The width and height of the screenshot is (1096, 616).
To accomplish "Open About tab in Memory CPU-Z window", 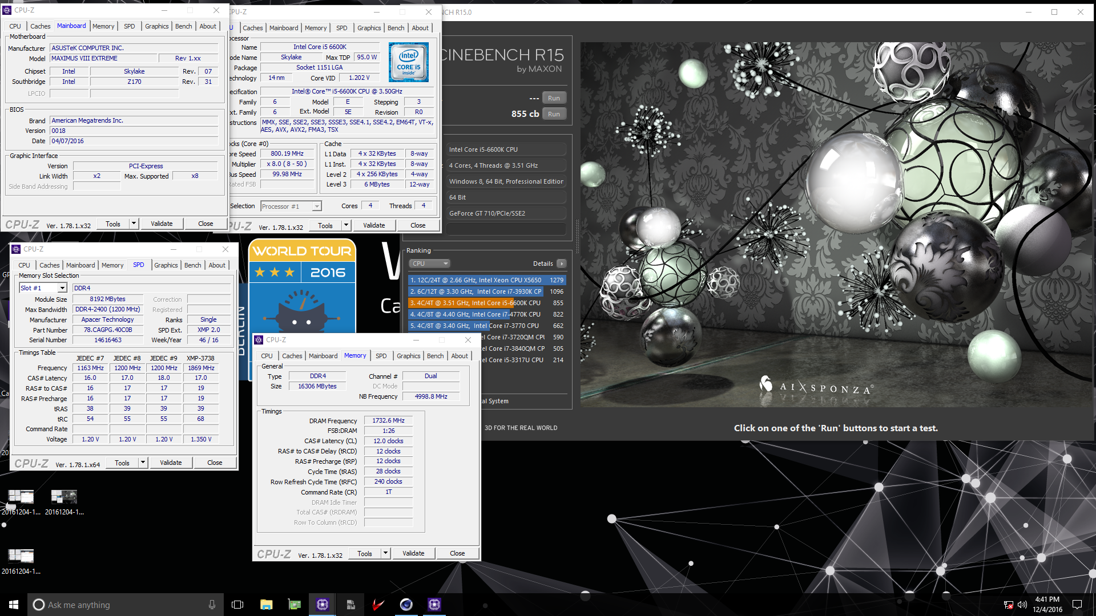I will coord(460,356).
